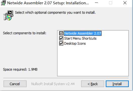Minimize the Netwide Assembler setup window
The height and width of the screenshot is (91, 133).
96,3
